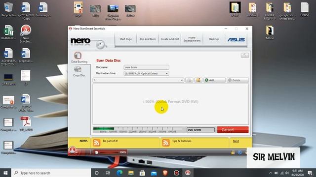Open Task View from the taskbar

[108, 173]
